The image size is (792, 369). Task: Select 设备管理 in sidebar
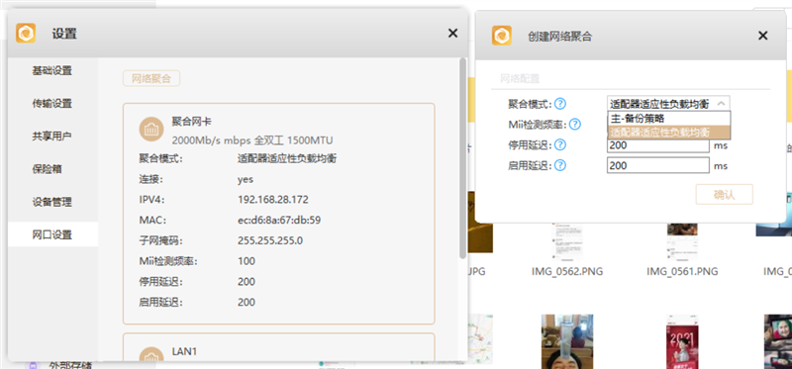[x=52, y=202]
